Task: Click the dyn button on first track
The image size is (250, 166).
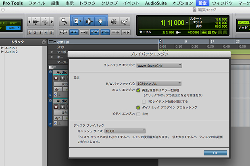Action: coord(58,89)
